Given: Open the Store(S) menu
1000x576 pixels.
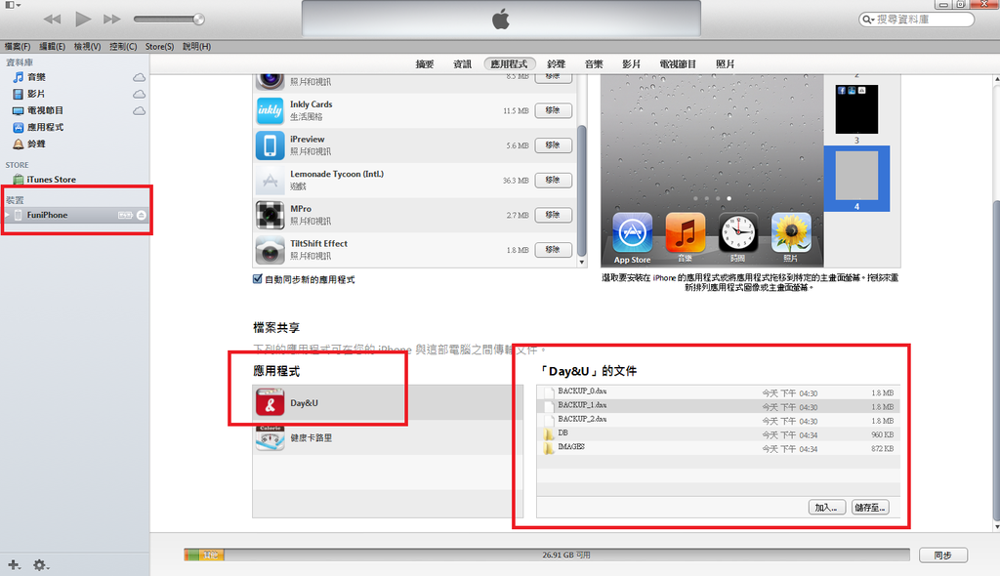Looking at the screenshot, I should (159, 47).
